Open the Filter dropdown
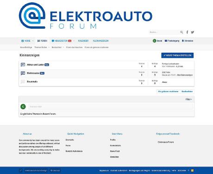Screen dimensions: 213x174 click(189, 99)
